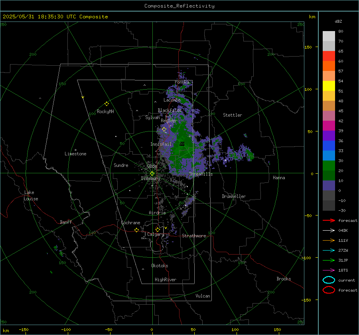Image resolution: width=359 pixels, height=335 pixels.
Task: Click the cyan current ellipse icon
Action: (x=329, y=280)
